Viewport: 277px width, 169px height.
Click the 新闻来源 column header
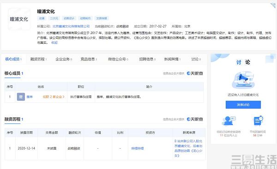[189, 133]
